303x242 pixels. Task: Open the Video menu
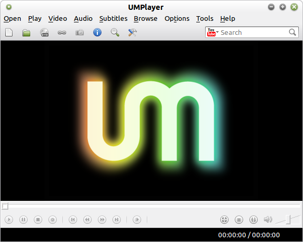pos(58,19)
